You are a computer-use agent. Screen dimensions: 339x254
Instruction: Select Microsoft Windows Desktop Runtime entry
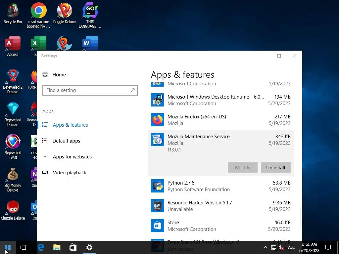click(221, 100)
